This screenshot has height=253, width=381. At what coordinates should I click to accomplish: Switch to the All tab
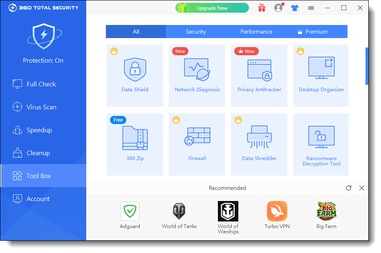click(x=136, y=32)
